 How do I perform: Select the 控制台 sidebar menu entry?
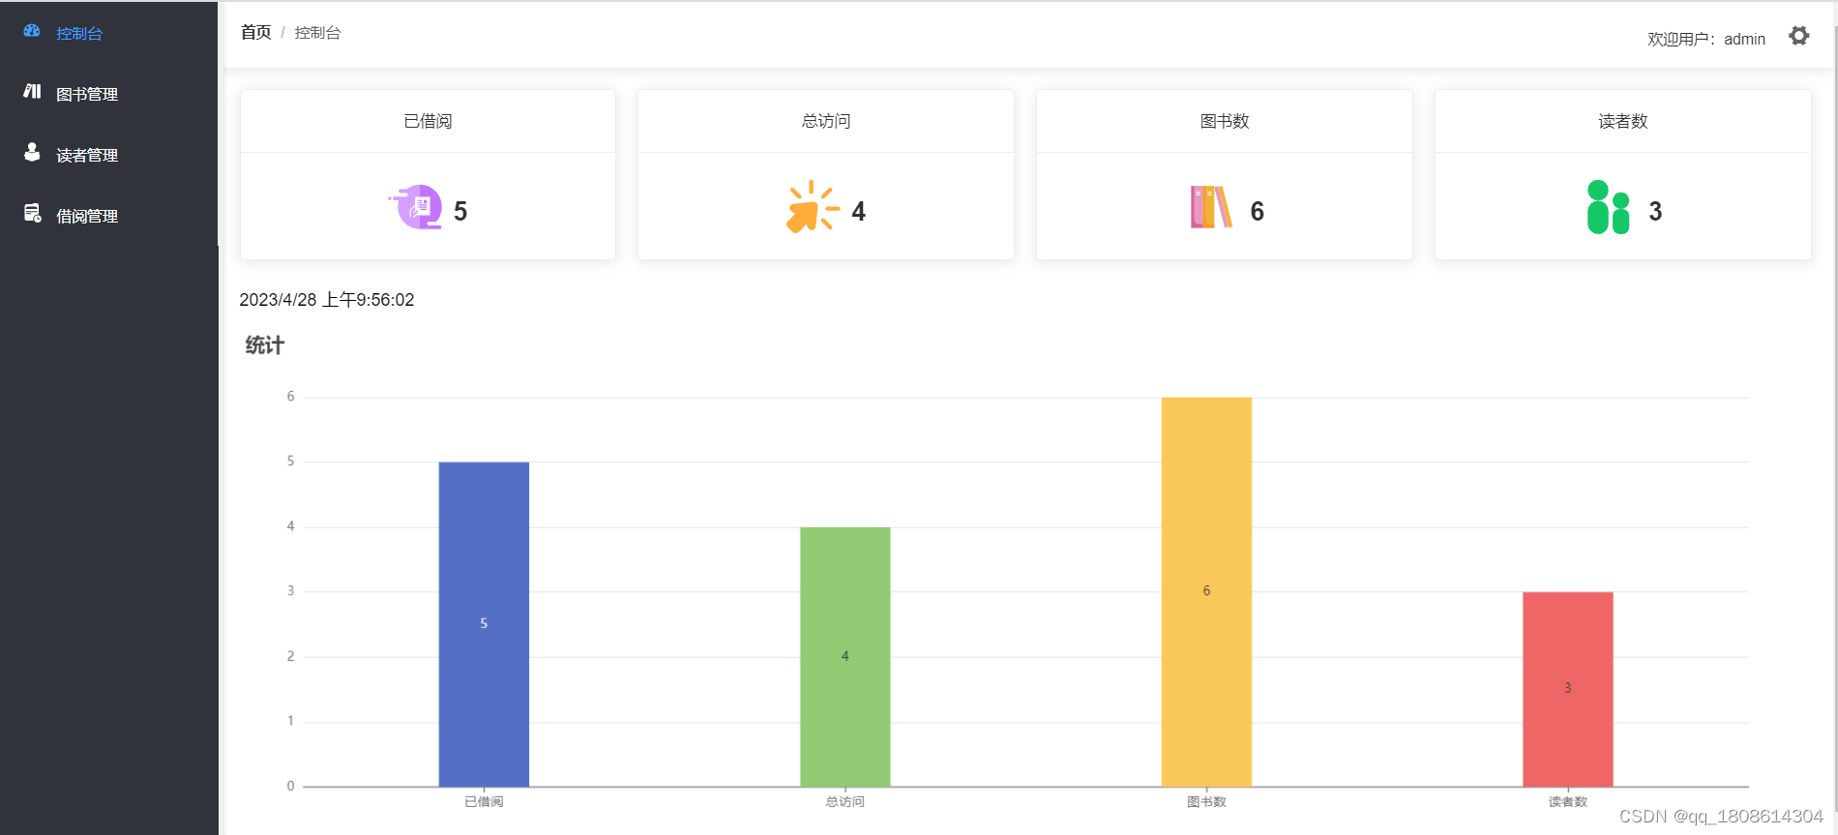(x=78, y=33)
